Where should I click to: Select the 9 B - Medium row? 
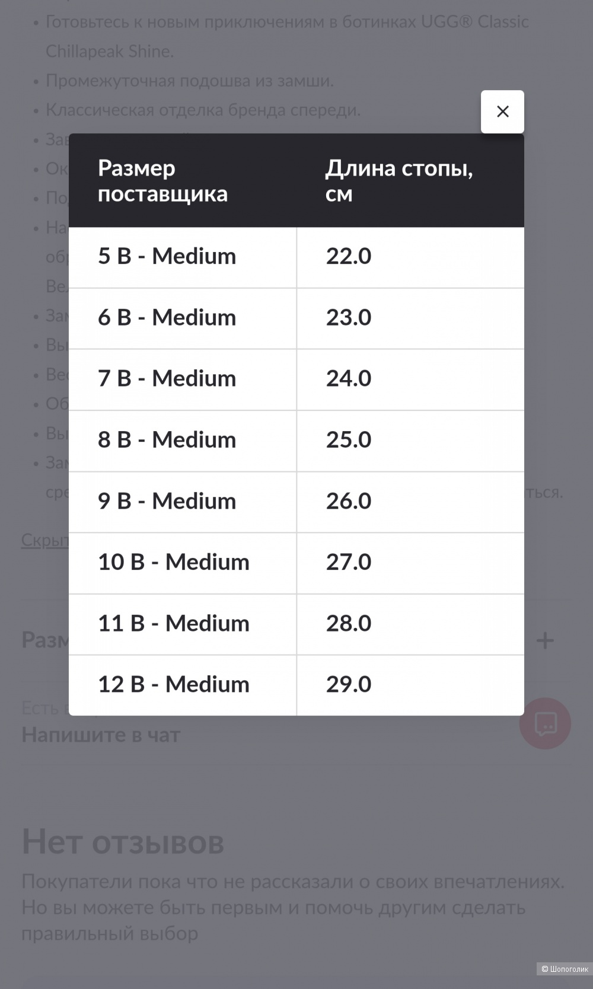click(x=296, y=502)
